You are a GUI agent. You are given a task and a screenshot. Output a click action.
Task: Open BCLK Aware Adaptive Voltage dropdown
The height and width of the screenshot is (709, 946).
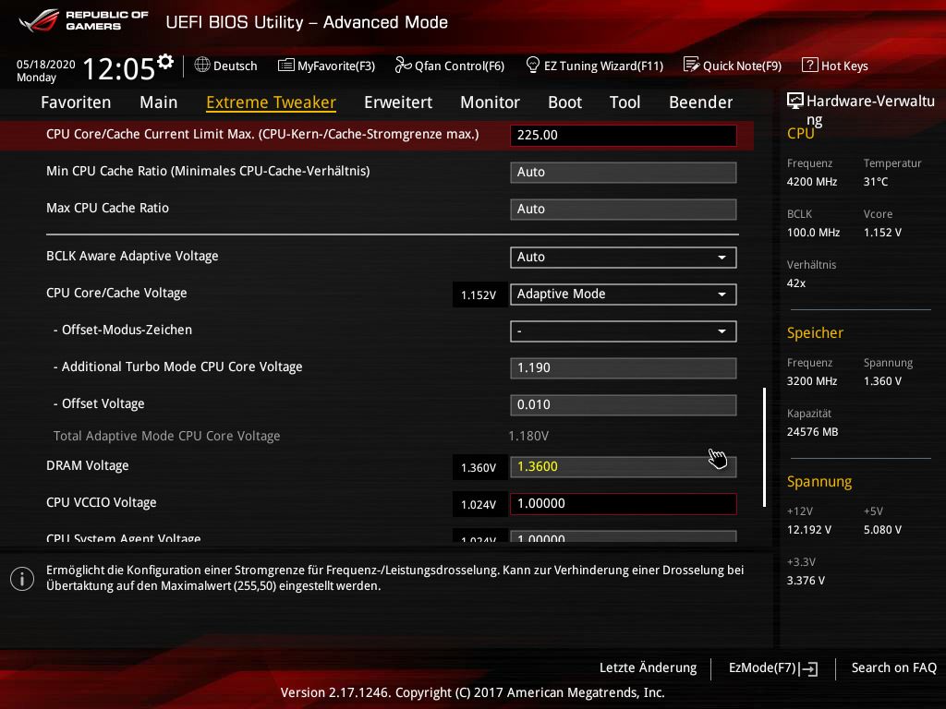(x=624, y=258)
